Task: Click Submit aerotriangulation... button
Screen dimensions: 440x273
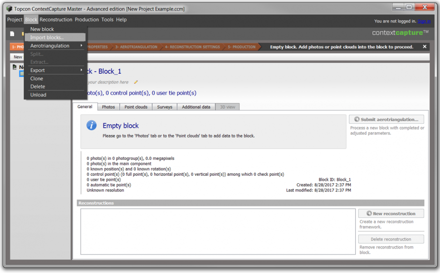Action: tap(386, 119)
